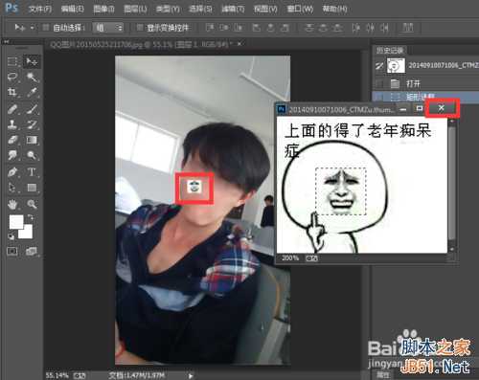
Task: Select the Horizontal Type tool
Action: pyautogui.click(x=32, y=172)
